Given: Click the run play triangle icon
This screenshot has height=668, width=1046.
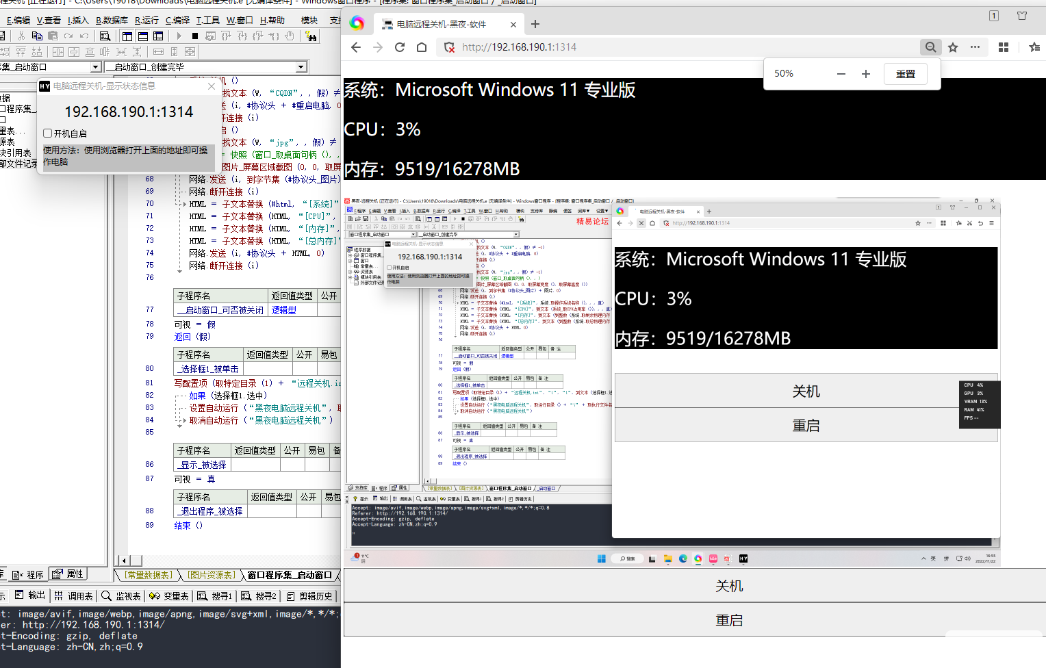Looking at the screenshot, I should tap(179, 36).
